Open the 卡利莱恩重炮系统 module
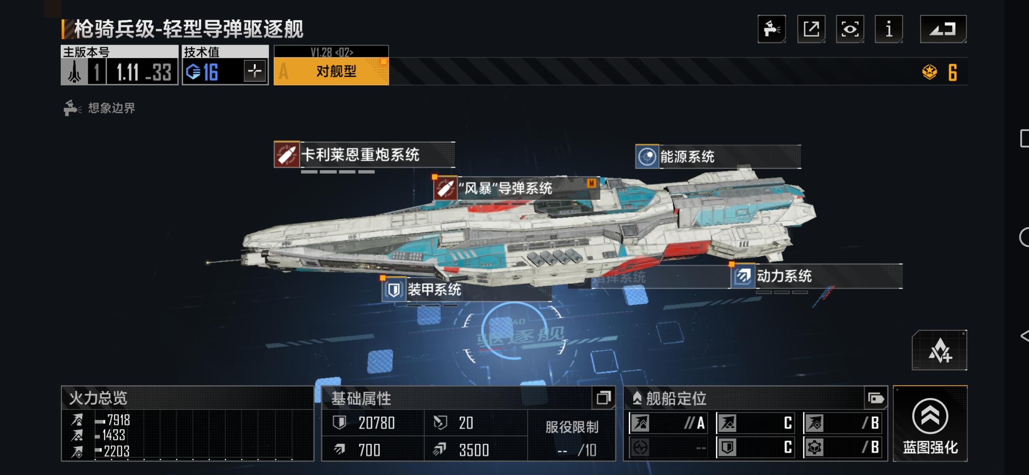 point(364,154)
